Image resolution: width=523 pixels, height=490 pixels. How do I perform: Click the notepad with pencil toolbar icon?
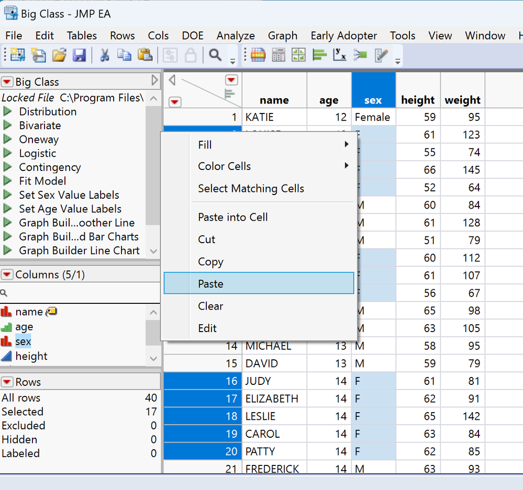click(381, 55)
